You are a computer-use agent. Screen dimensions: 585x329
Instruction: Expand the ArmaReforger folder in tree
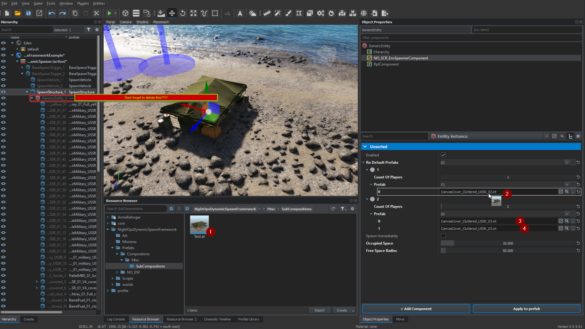pos(108,217)
